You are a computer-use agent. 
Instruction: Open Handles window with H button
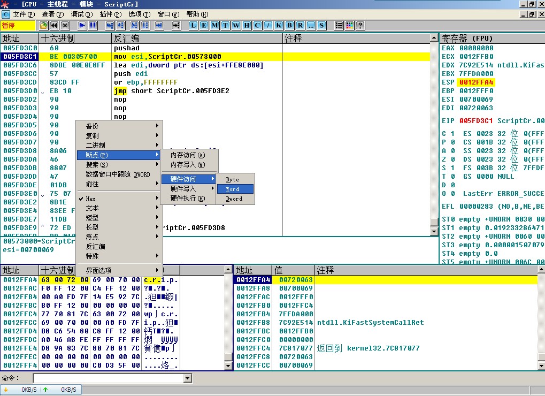pyautogui.click(x=247, y=25)
